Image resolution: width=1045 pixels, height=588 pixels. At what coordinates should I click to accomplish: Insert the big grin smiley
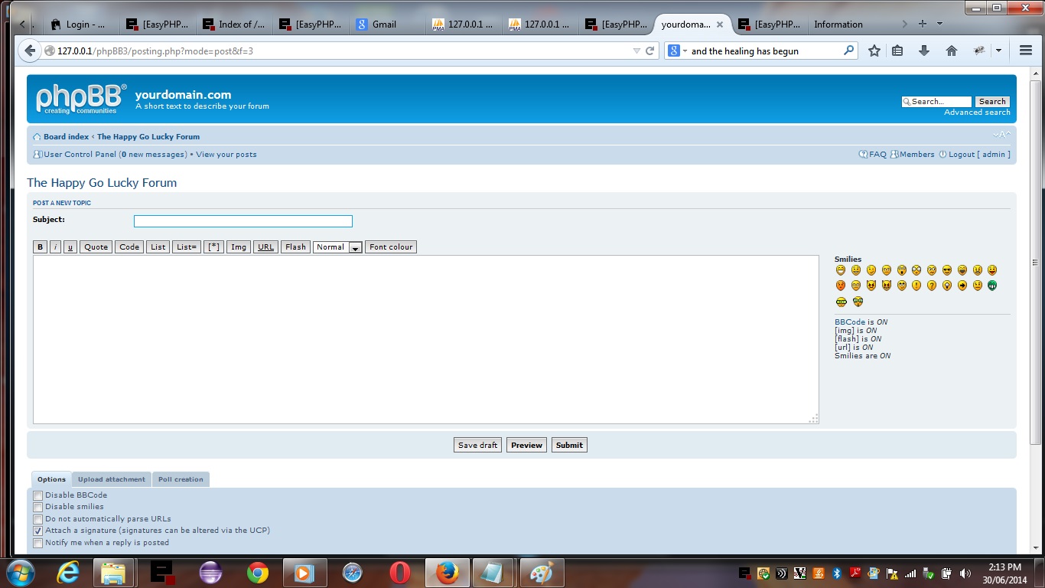[x=841, y=270]
